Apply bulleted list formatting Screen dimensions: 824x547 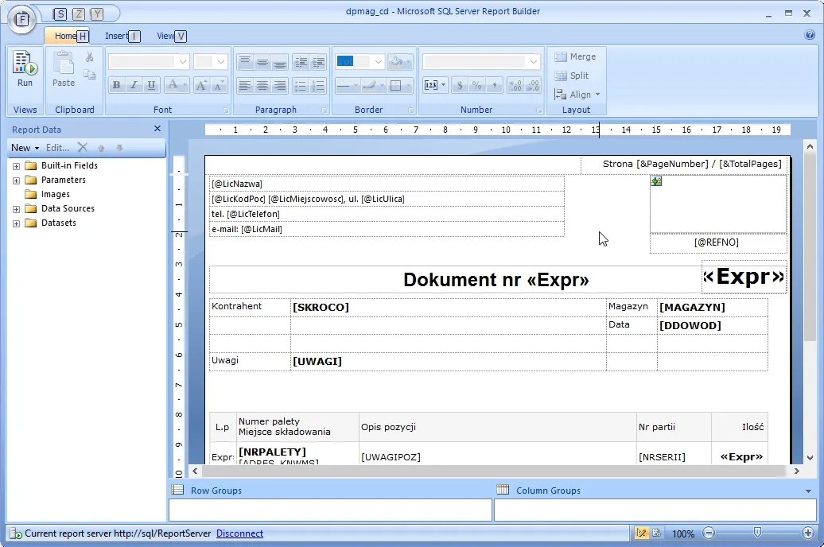coord(301,85)
